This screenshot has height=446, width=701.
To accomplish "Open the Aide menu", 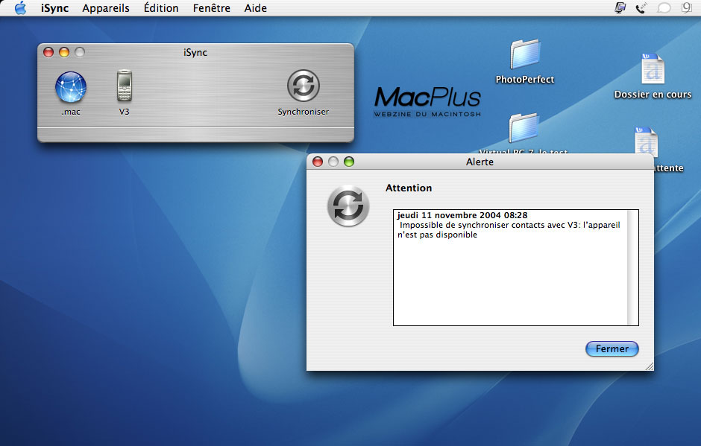I will [x=255, y=8].
